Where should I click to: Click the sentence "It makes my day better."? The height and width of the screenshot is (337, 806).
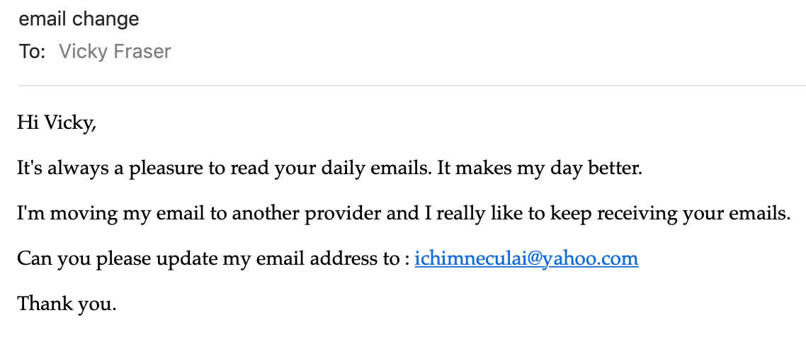point(540,168)
